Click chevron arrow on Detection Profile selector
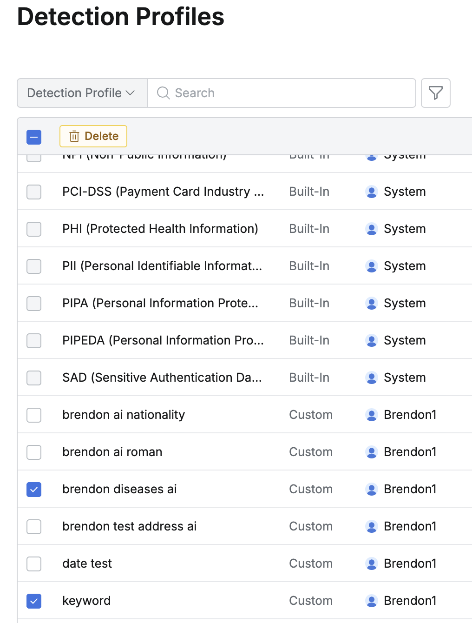472x623 pixels. click(131, 93)
